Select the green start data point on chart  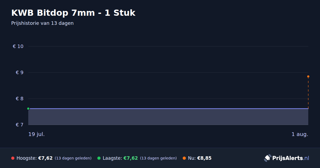coord(28,109)
